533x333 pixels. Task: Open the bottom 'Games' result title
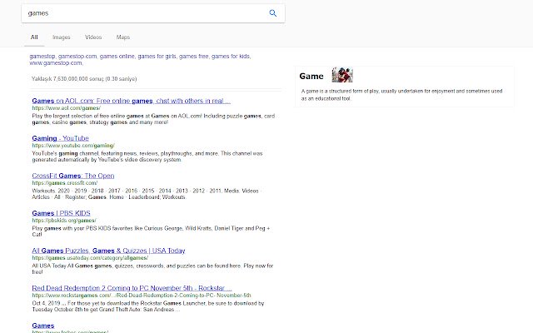point(43,326)
